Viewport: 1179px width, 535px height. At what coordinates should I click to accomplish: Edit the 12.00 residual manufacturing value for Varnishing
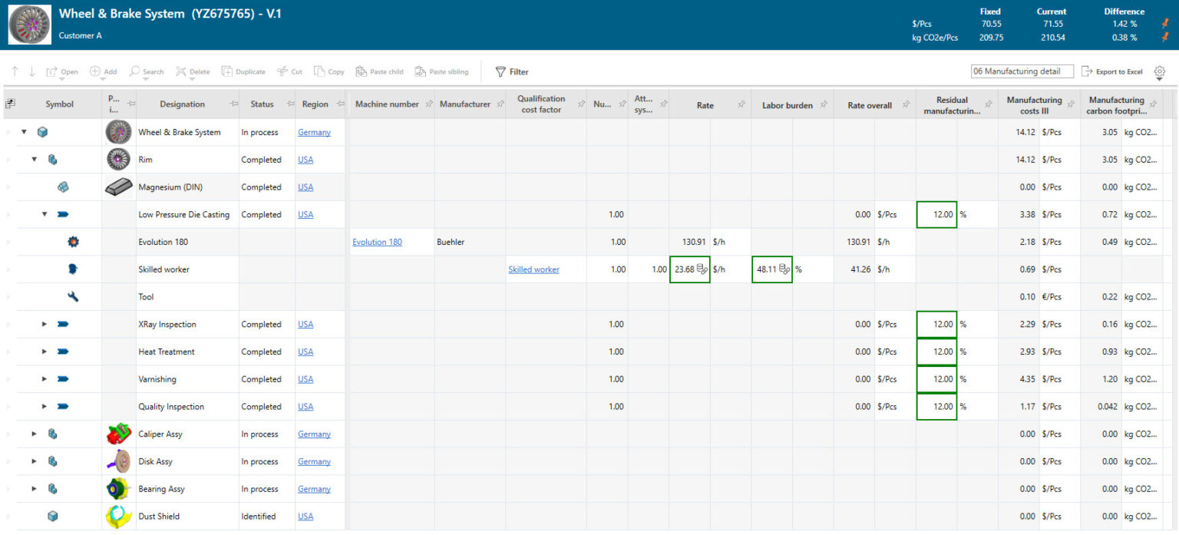(936, 378)
